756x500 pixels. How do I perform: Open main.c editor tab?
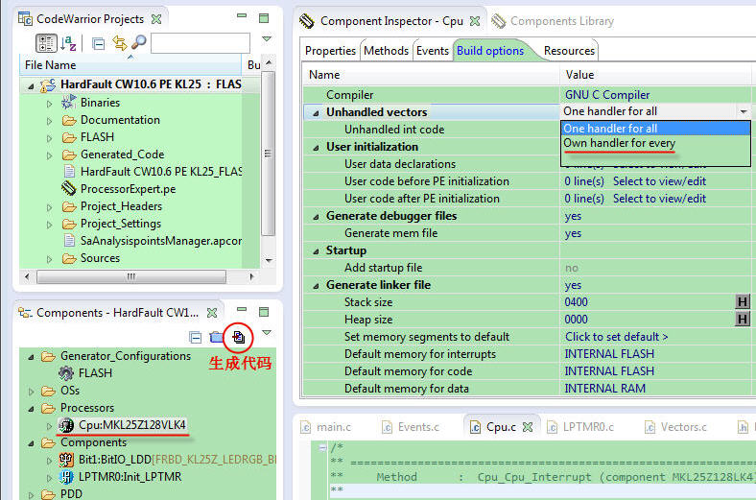coord(326,427)
